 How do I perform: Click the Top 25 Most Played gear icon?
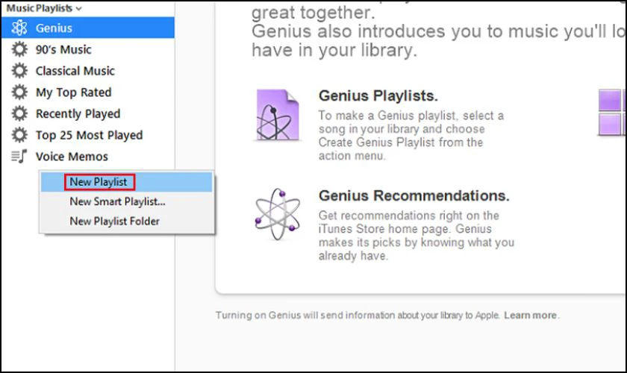[x=20, y=135]
